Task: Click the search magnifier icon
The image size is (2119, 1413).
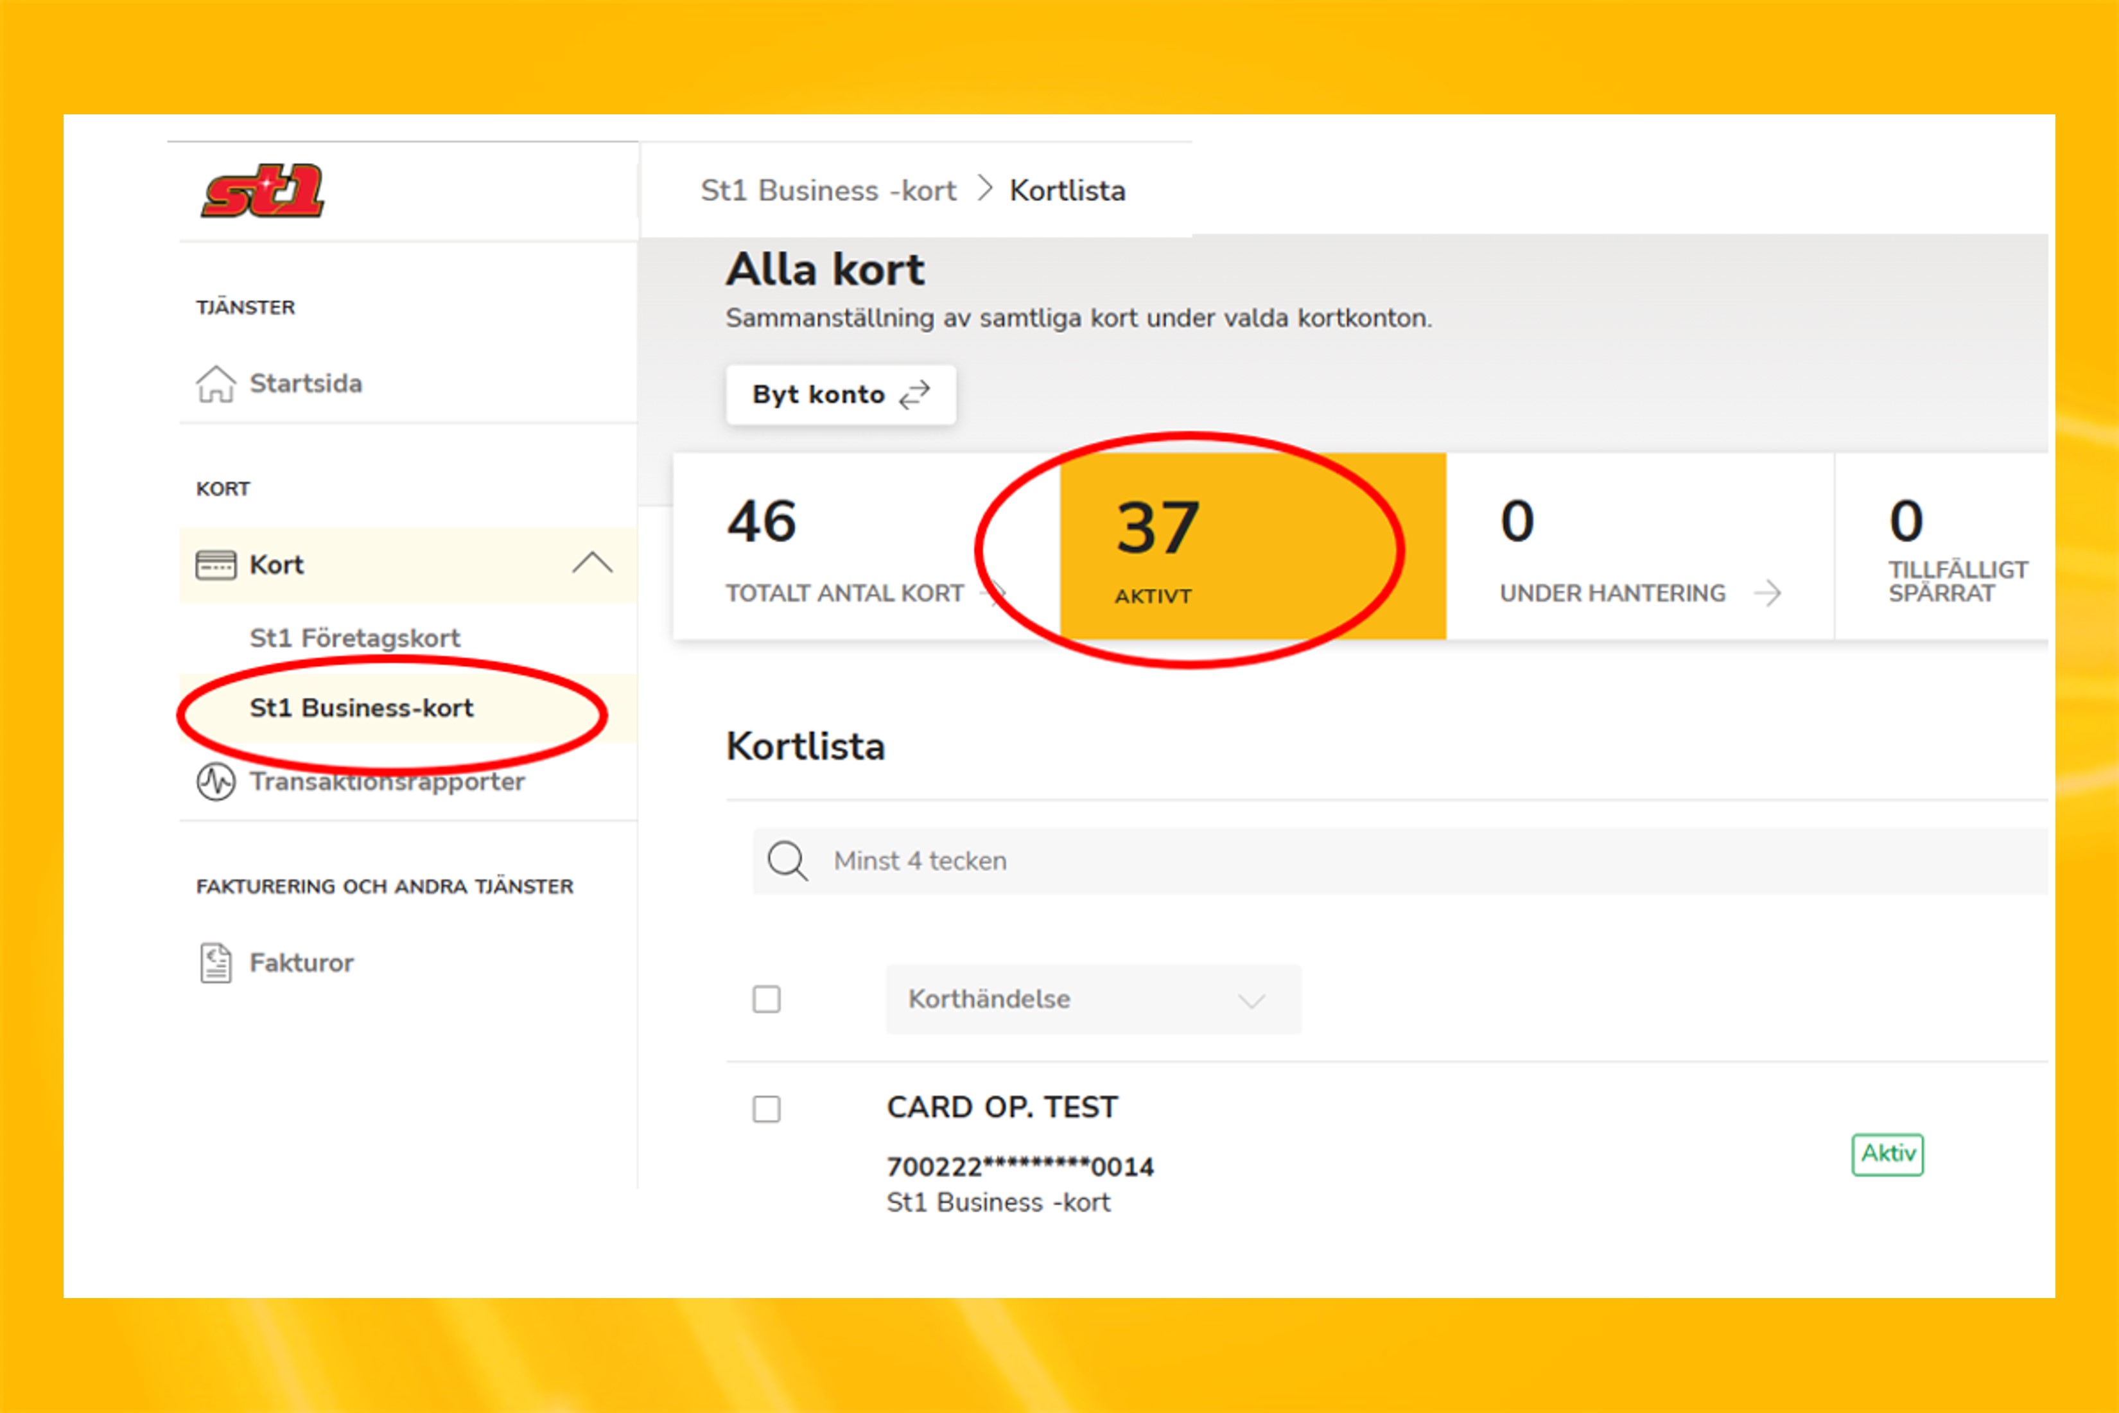Action: coord(787,861)
